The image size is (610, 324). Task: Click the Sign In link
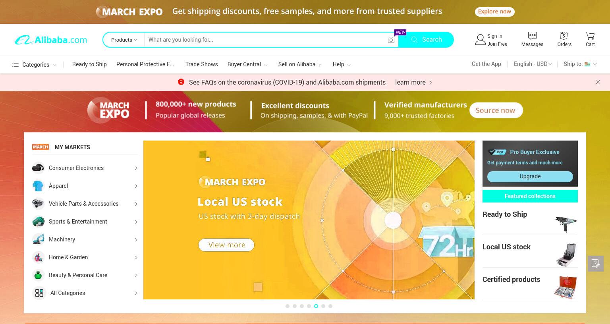(495, 36)
